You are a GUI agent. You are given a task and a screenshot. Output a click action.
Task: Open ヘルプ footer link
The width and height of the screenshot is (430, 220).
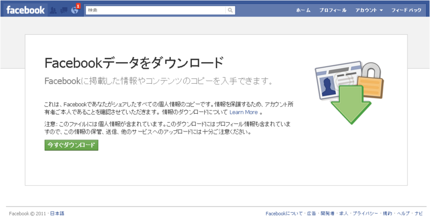tap(403, 214)
